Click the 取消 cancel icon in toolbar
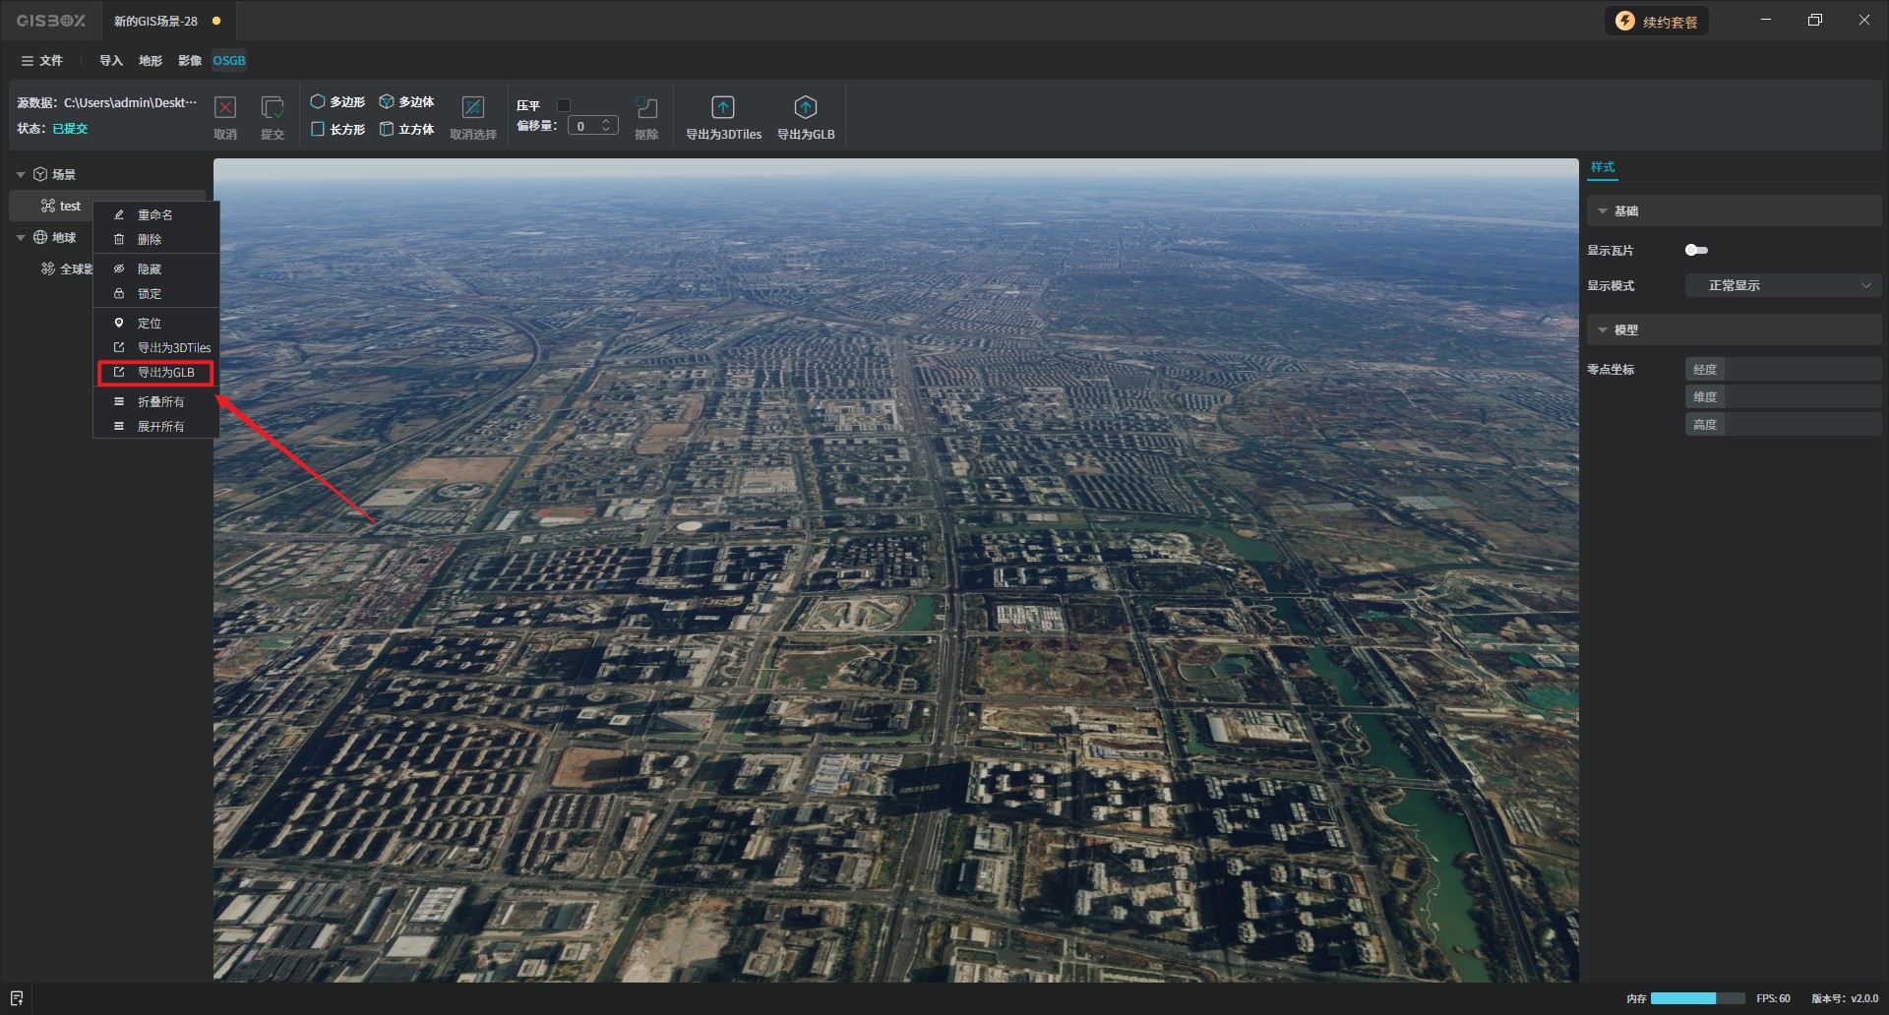Screen dimensions: 1889x1015 tap(225, 108)
